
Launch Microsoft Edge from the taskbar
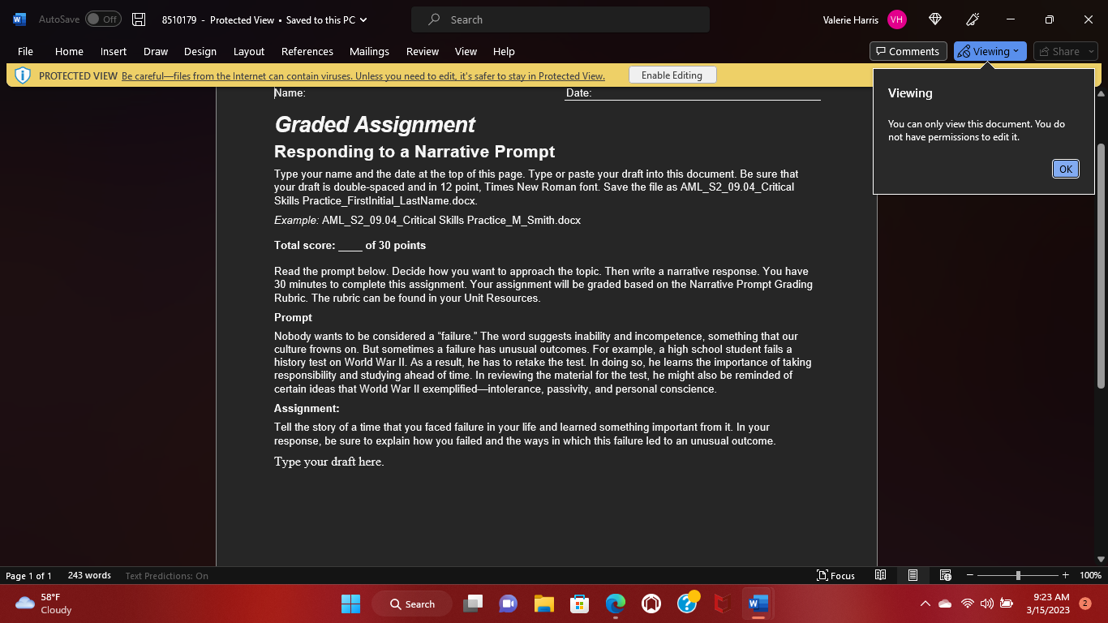click(x=616, y=604)
